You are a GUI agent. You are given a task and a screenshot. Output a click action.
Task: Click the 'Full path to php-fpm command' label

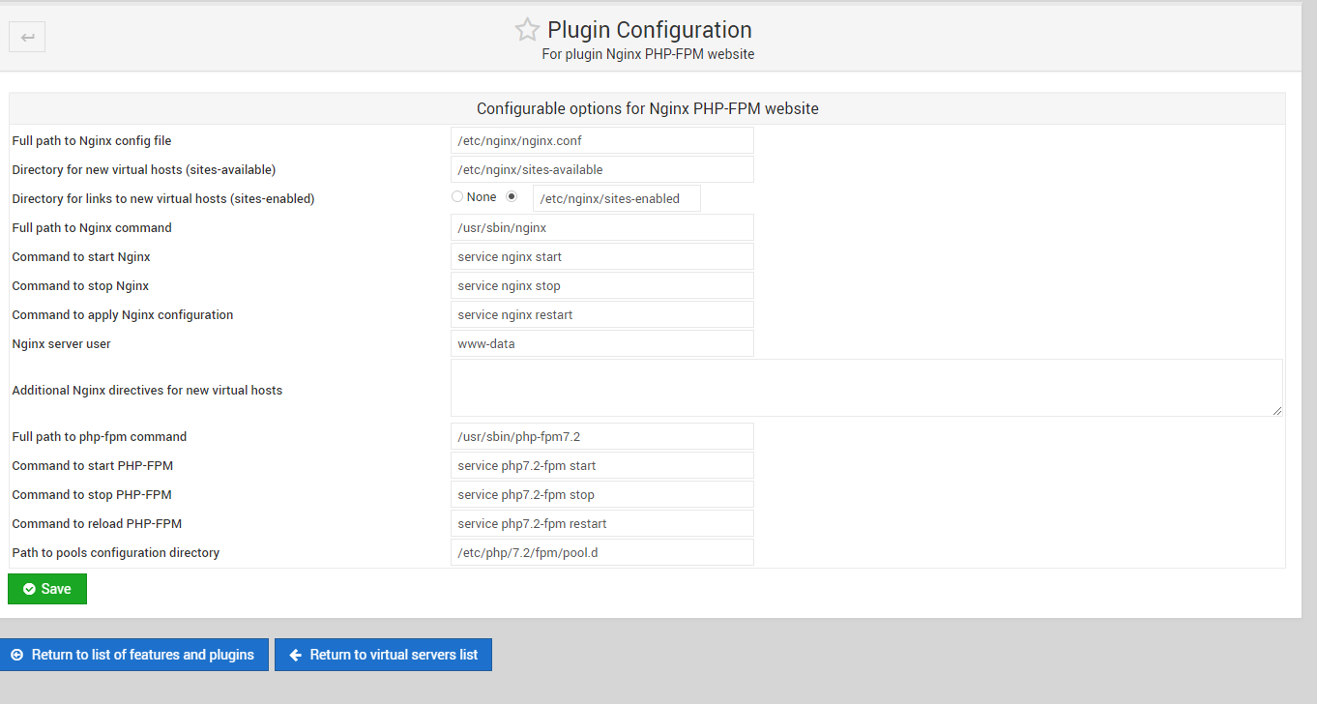[x=100, y=437]
